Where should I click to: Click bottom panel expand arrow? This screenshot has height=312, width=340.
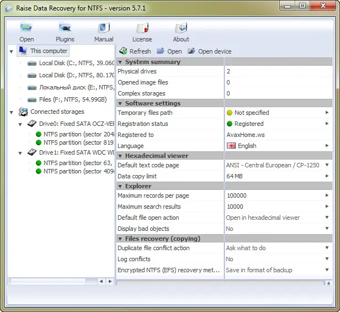click(x=328, y=283)
